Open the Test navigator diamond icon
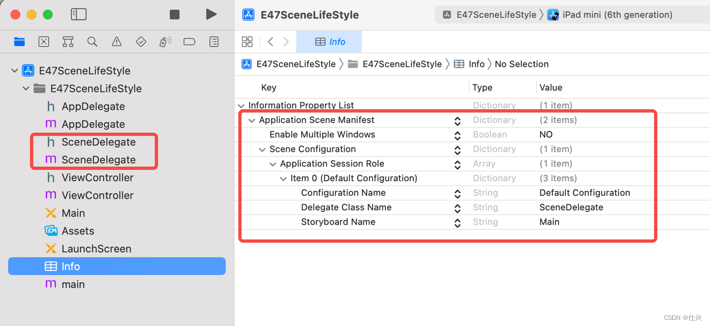The height and width of the screenshot is (326, 710). 141,42
